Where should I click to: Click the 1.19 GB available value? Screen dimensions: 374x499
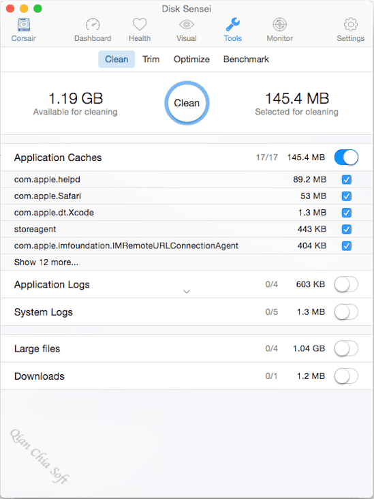(76, 98)
